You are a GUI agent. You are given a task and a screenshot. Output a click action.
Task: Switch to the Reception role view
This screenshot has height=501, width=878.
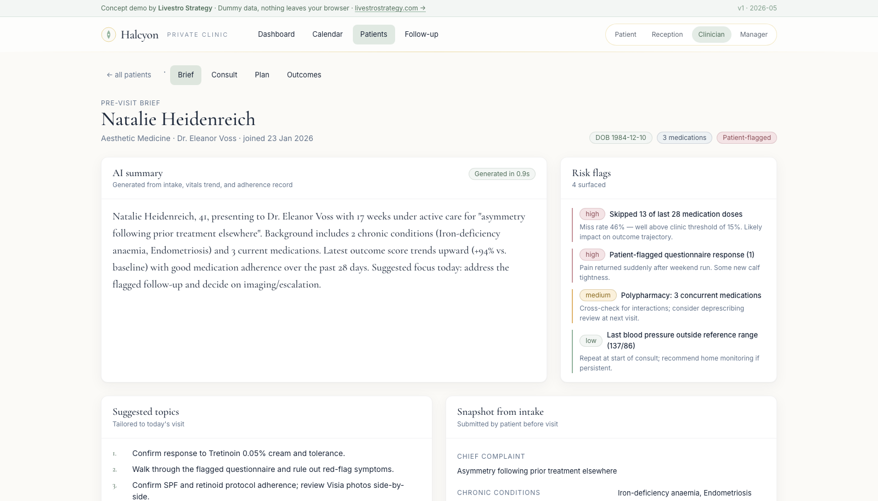coord(667,35)
